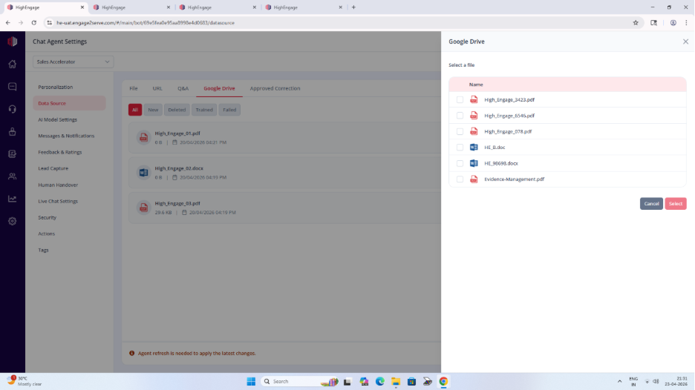Click the HighEngage logo icon

click(13, 42)
